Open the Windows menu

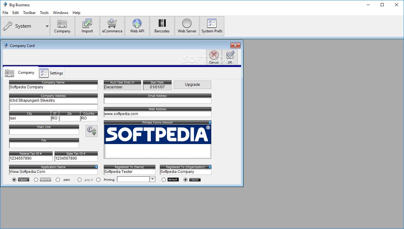point(60,13)
